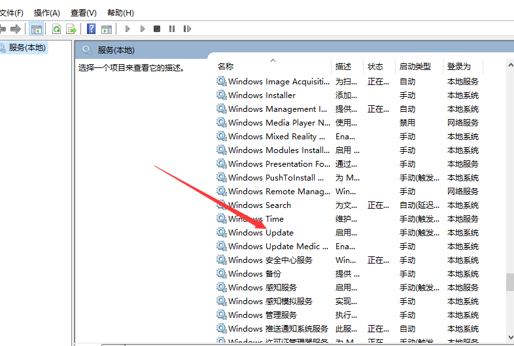Click the forward arrow toolbar icon
Image resolution: width=514 pixels, height=346 pixels.
pyautogui.click(x=16, y=29)
